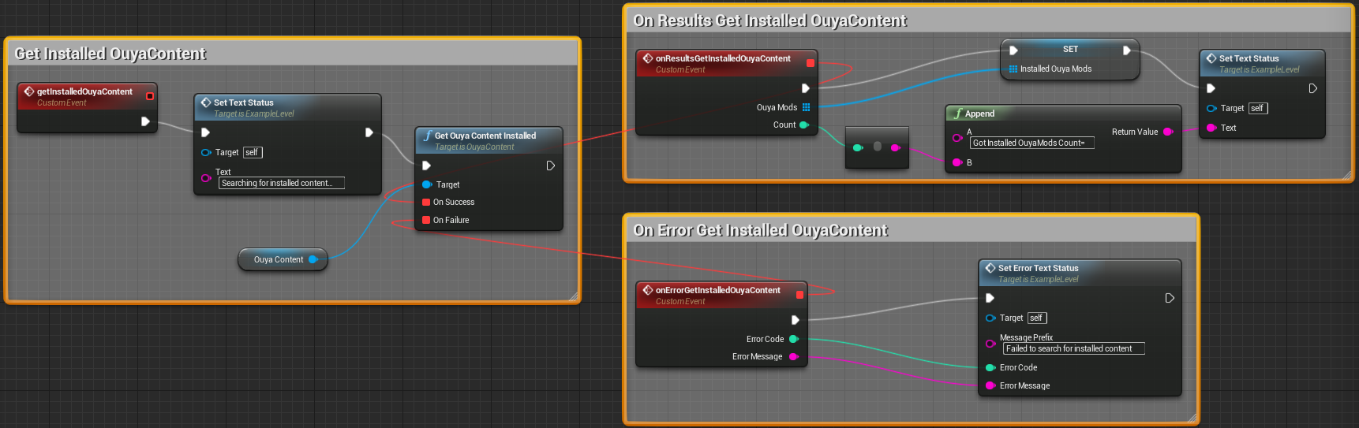Click the Target pin on the searching-text Set Text Status node
Screen dimensions: 1359x428
206,152
